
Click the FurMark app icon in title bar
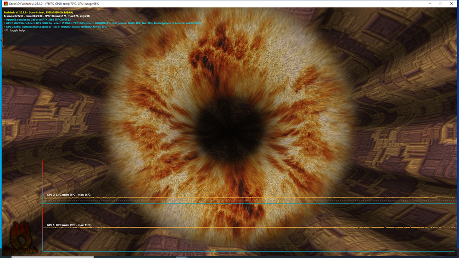pos(5,4)
